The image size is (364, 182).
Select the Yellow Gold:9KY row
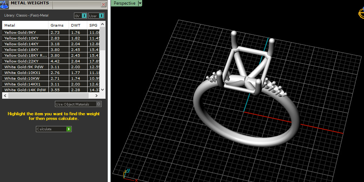click(x=51, y=33)
